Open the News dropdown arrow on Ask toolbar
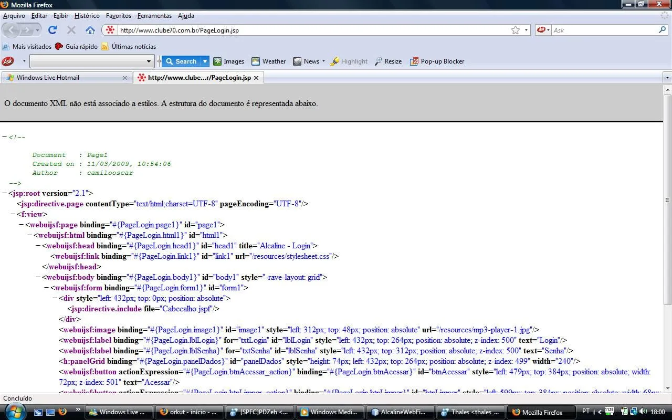The height and width of the screenshot is (420, 672). click(323, 61)
